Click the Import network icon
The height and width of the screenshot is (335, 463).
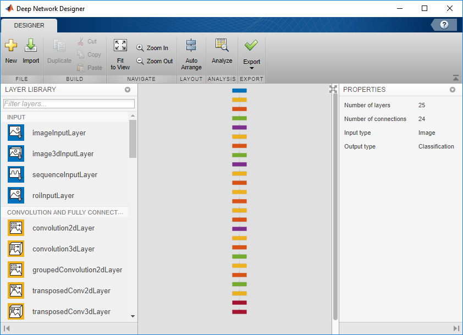coord(31,46)
